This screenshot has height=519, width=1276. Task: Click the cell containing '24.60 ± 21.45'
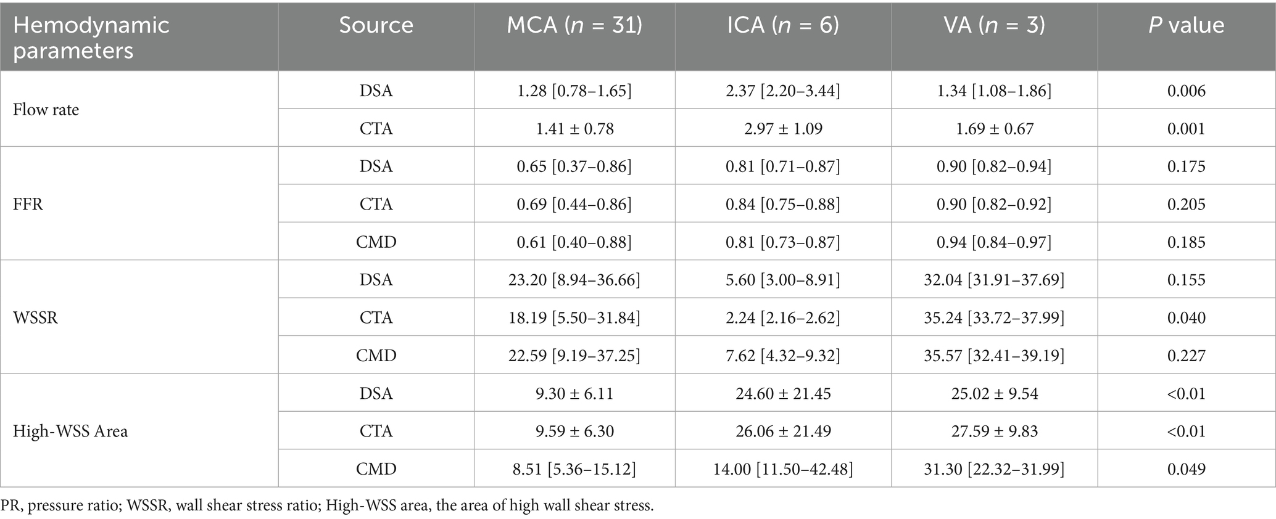tap(782, 393)
